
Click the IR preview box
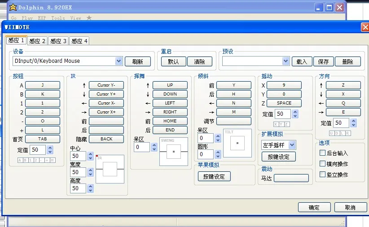click(110, 169)
